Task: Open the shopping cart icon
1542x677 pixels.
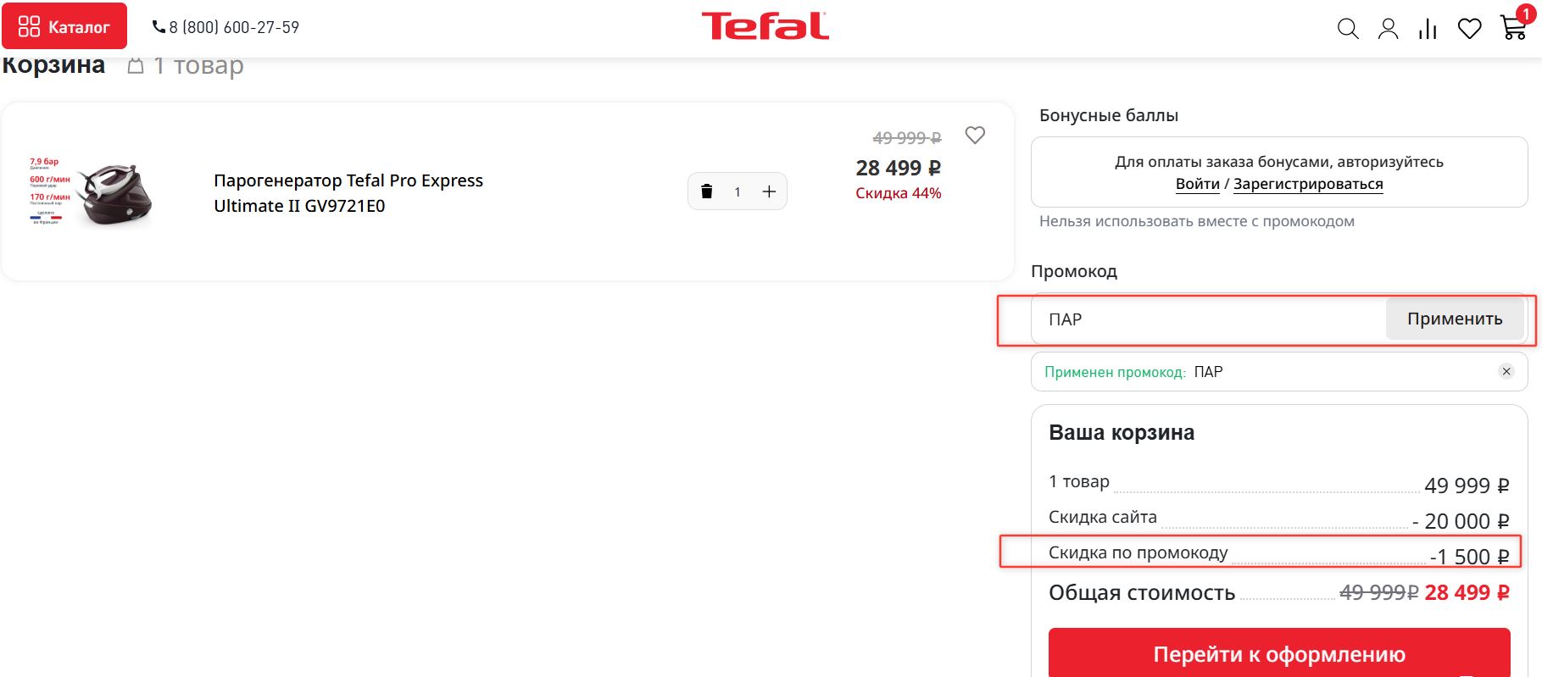Action: (1512, 27)
